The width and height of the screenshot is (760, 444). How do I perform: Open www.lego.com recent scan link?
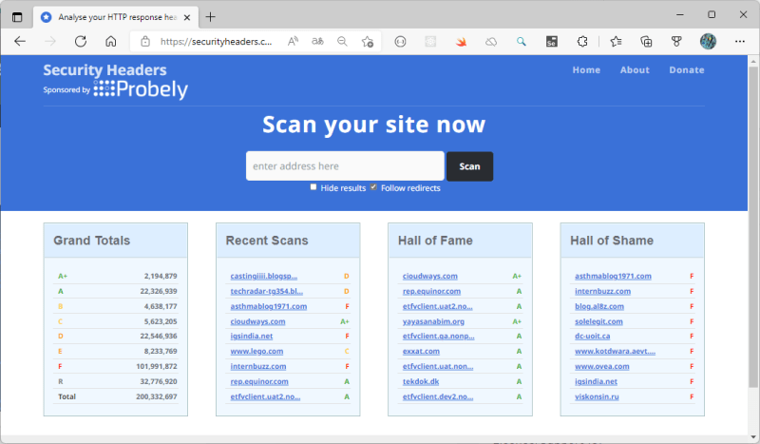coord(256,352)
